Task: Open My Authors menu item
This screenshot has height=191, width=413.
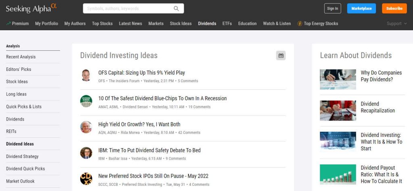Action: pos(75,24)
